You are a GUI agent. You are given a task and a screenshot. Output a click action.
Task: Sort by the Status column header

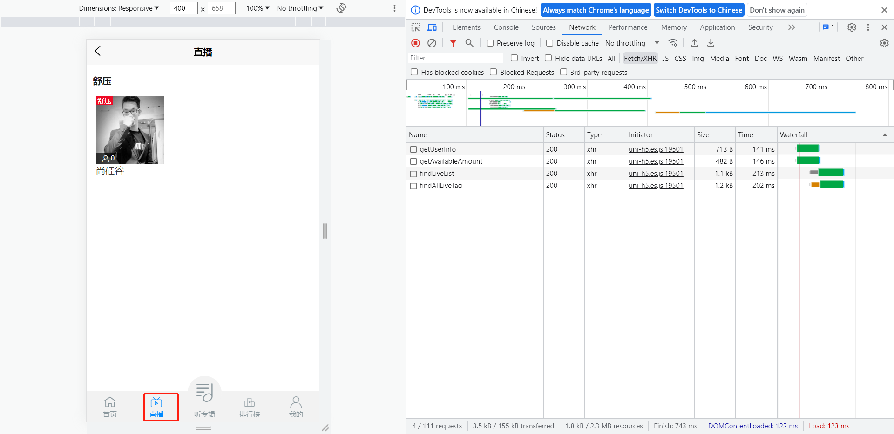coord(564,135)
